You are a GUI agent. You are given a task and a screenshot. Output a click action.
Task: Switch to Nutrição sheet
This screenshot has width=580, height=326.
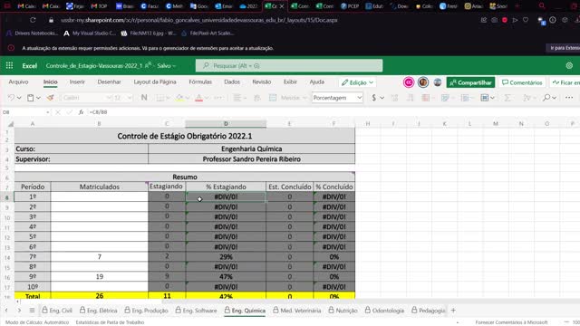point(343,311)
